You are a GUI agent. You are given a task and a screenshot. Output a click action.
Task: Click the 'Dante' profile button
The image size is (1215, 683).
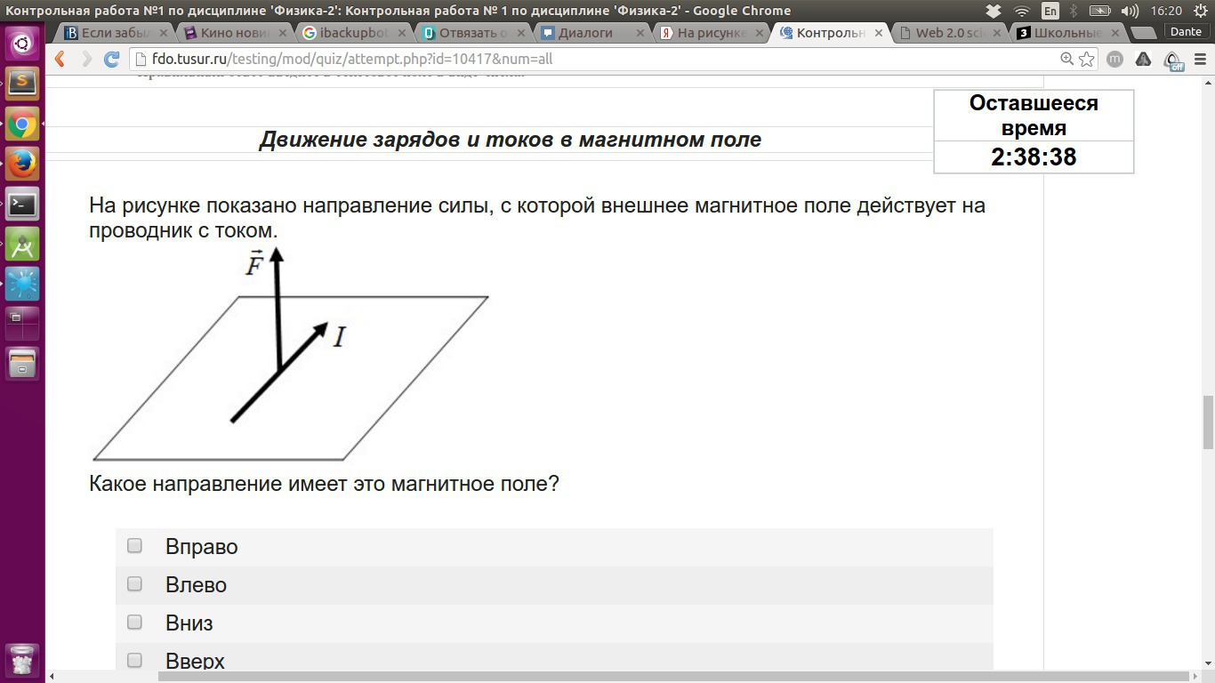(x=1186, y=32)
